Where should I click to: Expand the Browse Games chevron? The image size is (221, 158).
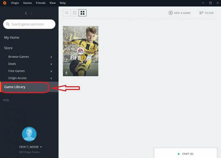[51, 57]
